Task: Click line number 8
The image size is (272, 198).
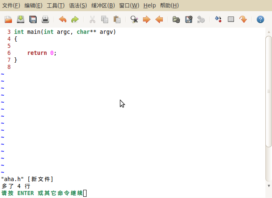Action: click(x=9, y=67)
